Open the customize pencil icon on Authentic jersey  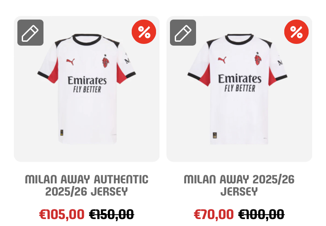click(30, 33)
